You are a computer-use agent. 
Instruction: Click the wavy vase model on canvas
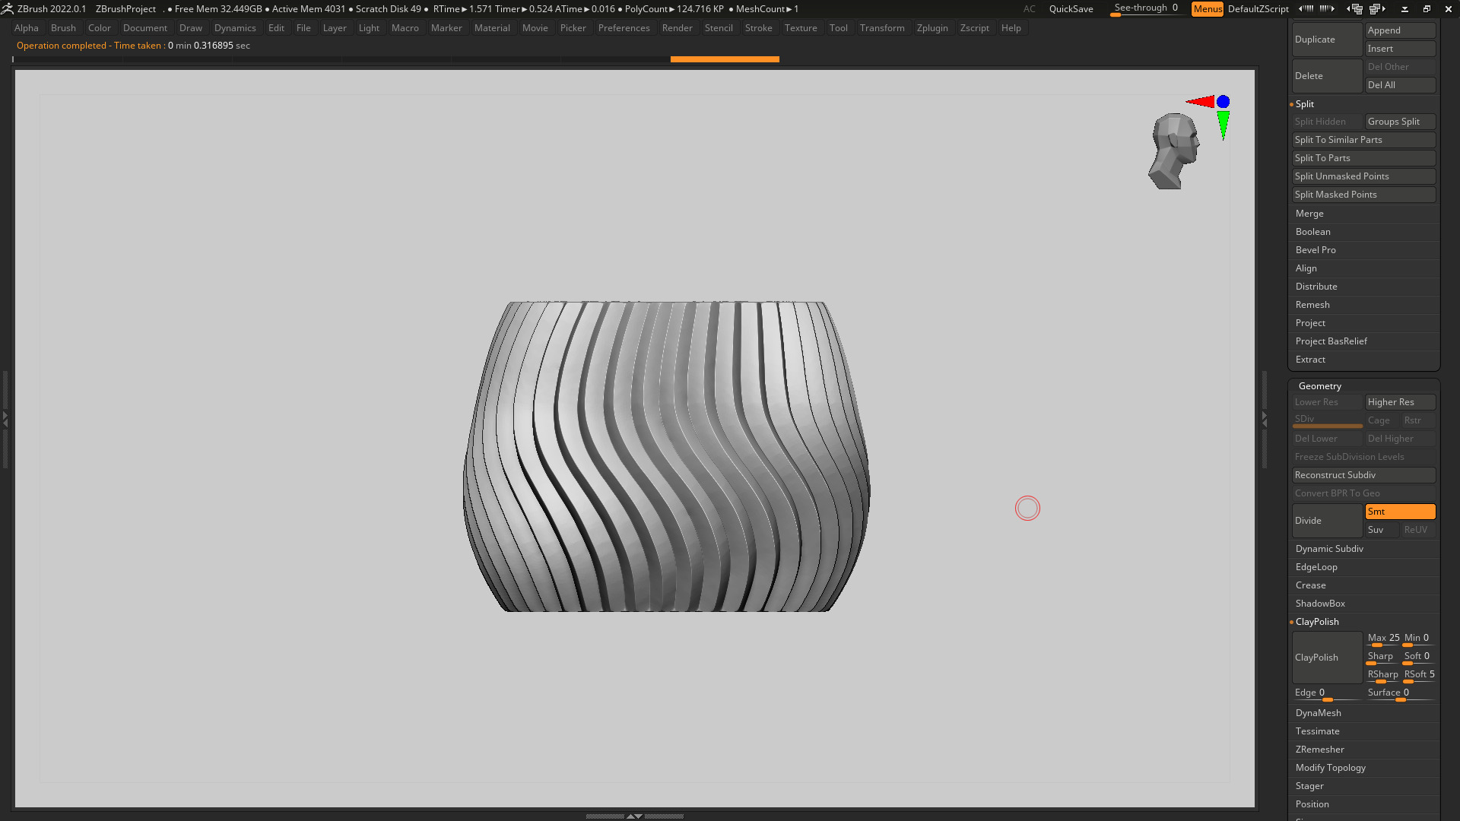pyautogui.click(x=666, y=456)
